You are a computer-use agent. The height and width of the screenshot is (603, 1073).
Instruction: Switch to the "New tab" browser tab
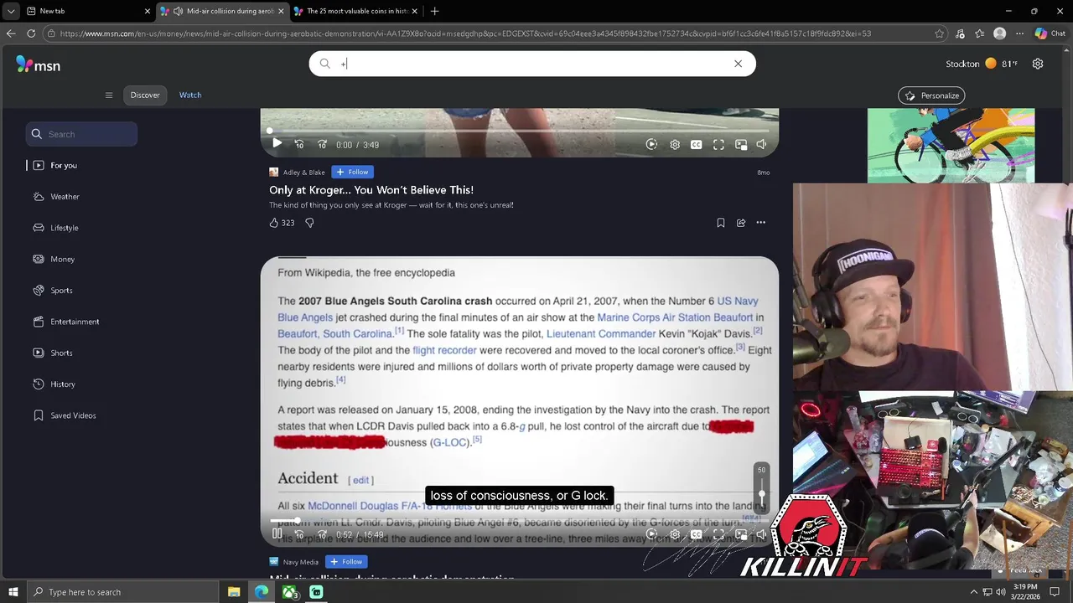[88, 11]
